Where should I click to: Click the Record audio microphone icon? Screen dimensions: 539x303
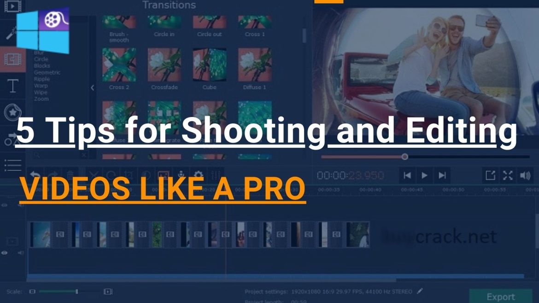point(182,173)
